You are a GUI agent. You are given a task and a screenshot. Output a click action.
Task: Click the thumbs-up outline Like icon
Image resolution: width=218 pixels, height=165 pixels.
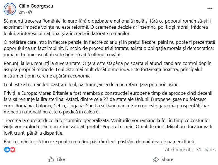(x=51, y=159)
